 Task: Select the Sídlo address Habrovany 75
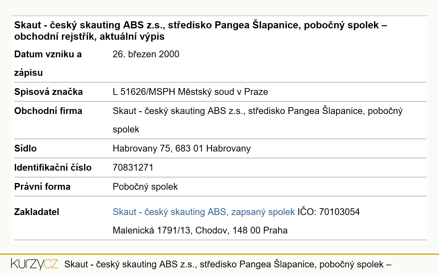pyautogui.click(x=182, y=148)
